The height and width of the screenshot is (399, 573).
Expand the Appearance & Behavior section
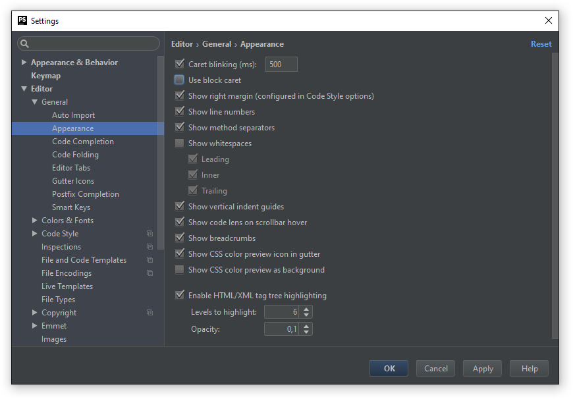pos(24,63)
